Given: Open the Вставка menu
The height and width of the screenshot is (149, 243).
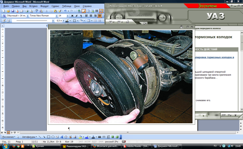Looking at the screenshot, I should tap(33, 6).
